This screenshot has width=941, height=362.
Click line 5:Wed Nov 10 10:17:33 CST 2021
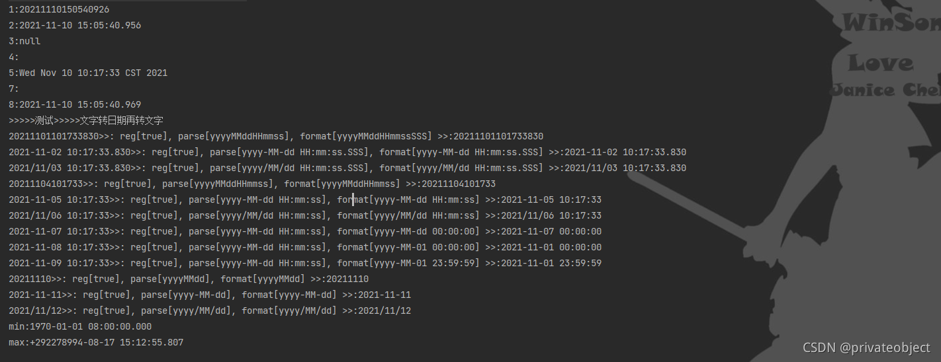point(88,73)
